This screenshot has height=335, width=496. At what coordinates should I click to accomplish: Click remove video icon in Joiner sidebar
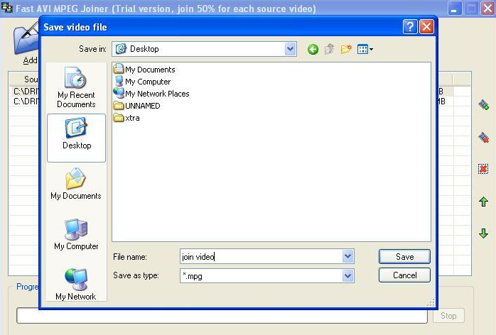pyautogui.click(x=483, y=137)
